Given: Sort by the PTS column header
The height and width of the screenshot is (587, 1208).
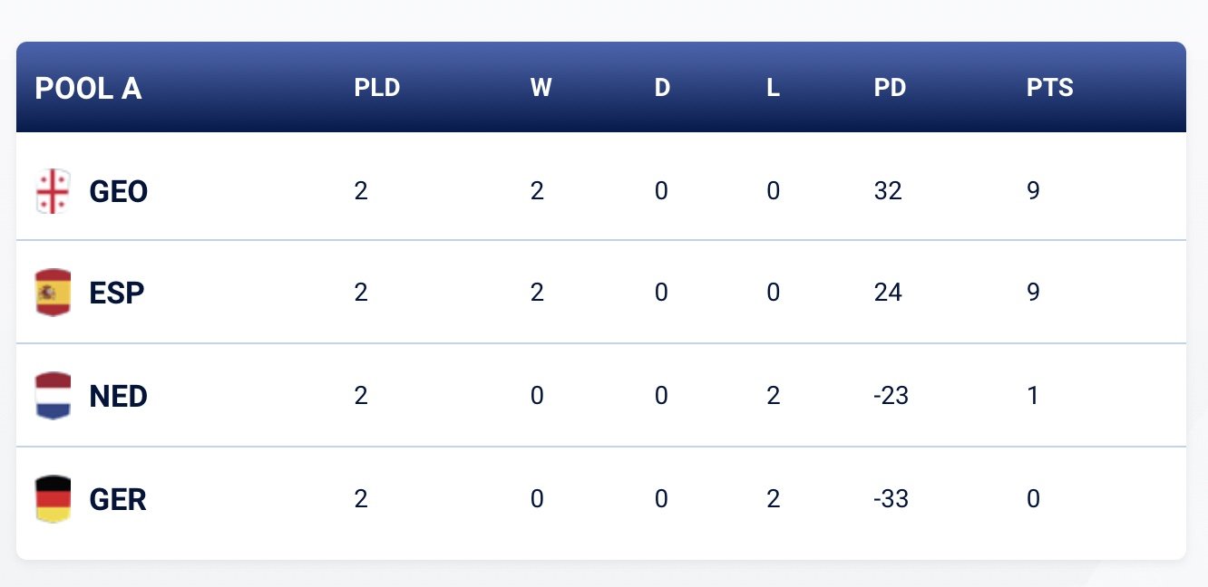Looking at the screenshot, I should coord(1050,88).
